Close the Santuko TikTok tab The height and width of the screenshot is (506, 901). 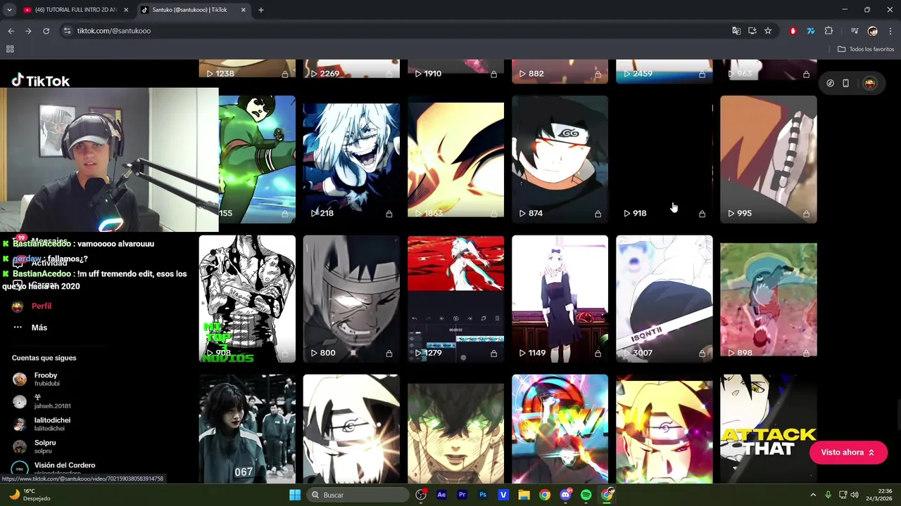[244, 10]
